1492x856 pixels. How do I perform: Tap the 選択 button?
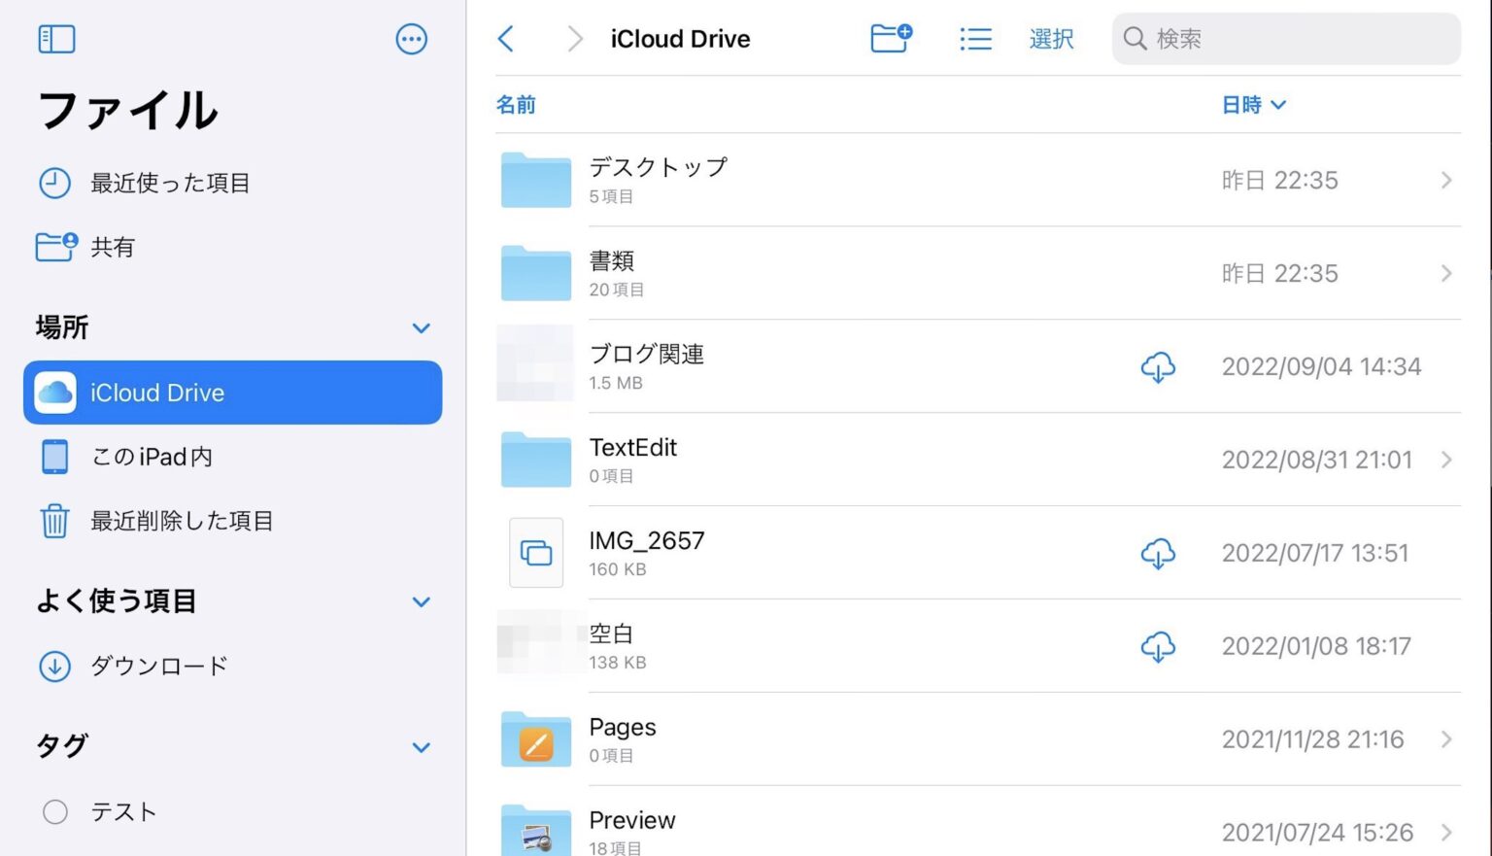(x=1051, y=39)
